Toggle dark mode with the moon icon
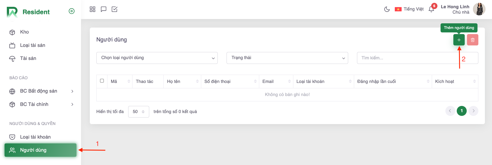This screenshot has height=165, width=492. (x=387, y=9)
